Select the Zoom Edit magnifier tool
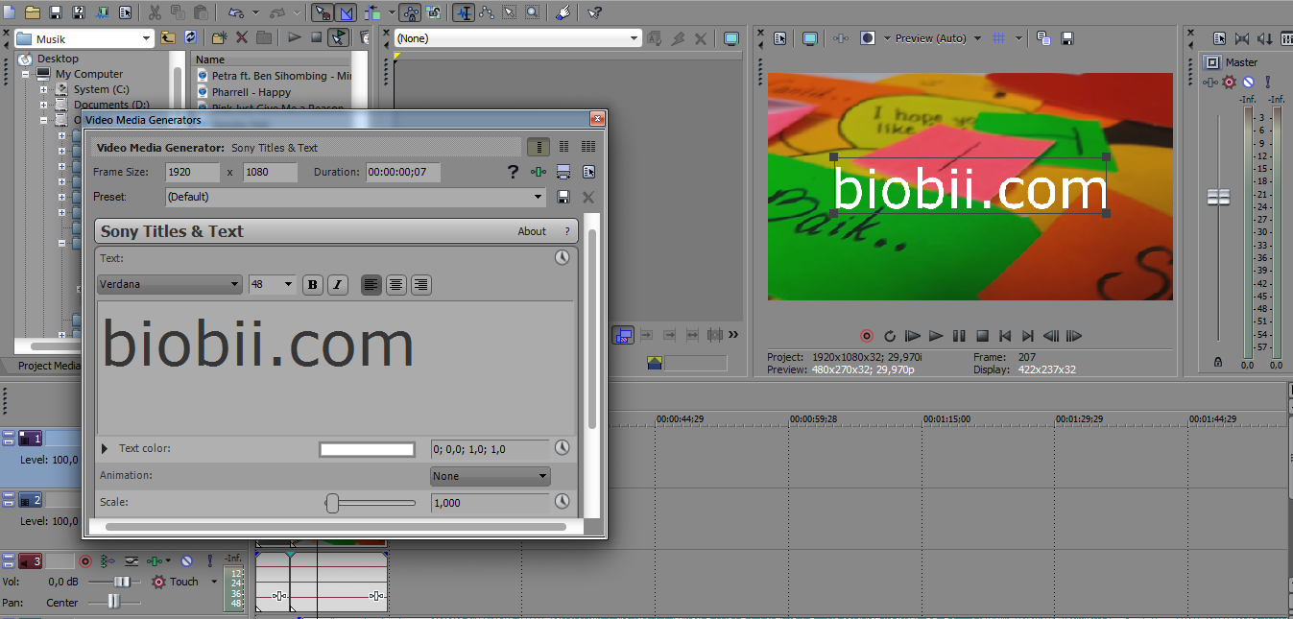The image size is (1293, 619). (532, 12)
